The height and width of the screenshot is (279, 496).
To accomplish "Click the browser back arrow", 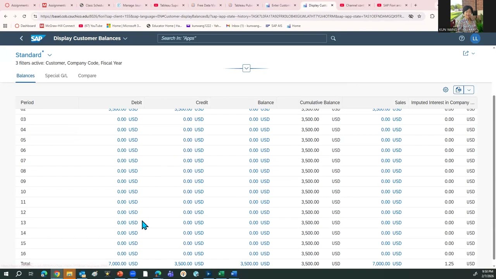I will tap(6, 16).
